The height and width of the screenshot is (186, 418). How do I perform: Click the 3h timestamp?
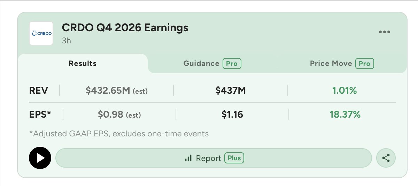pos(66,41)
